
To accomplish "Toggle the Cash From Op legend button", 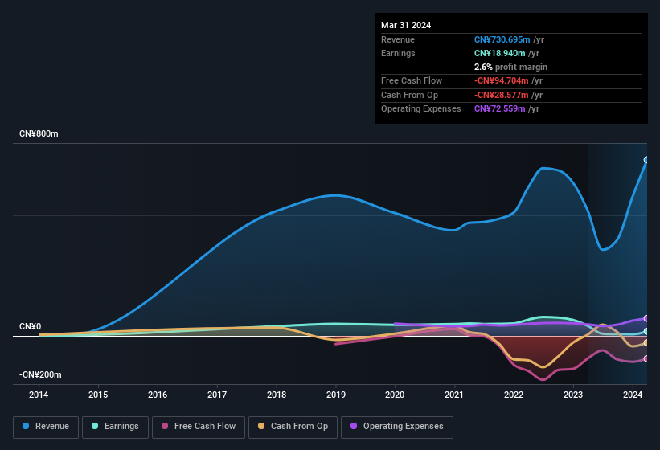I will pyautogui.click(x=293, y=427).
